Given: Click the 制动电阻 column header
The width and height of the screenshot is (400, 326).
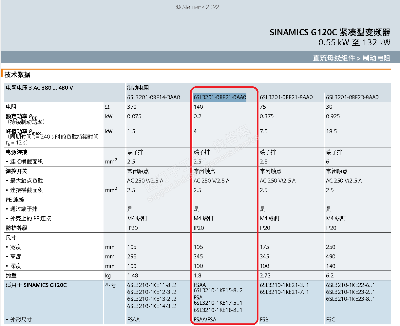Looking at the screenshot, I should [x=138, y=88].
